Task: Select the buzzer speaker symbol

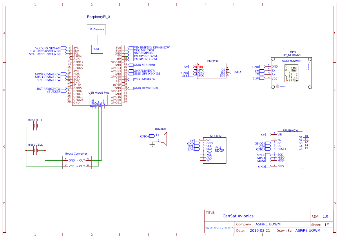Action: [164, 139]
